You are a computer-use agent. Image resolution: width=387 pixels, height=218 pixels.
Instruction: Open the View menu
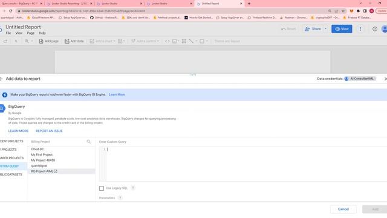tap(19, 33)
